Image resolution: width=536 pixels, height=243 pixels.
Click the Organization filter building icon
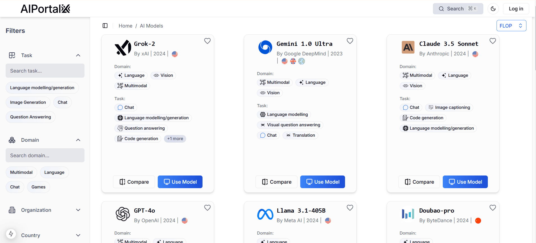(x=12, y=210)
